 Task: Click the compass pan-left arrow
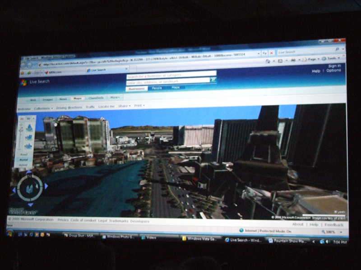click(x=14, y=189)
